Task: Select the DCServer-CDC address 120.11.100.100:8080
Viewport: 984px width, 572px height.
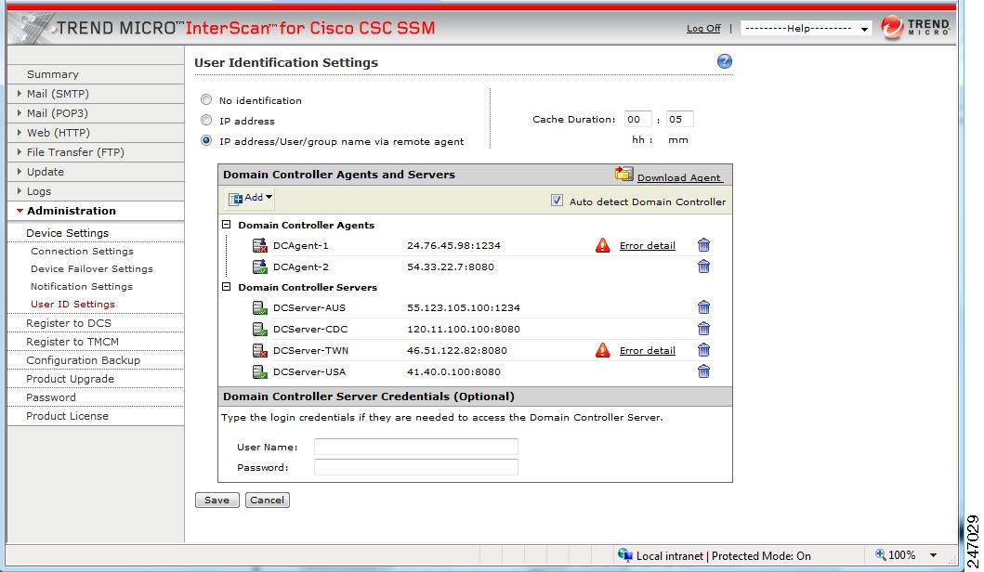Action: pyautogui.click(x=463, y=329)
